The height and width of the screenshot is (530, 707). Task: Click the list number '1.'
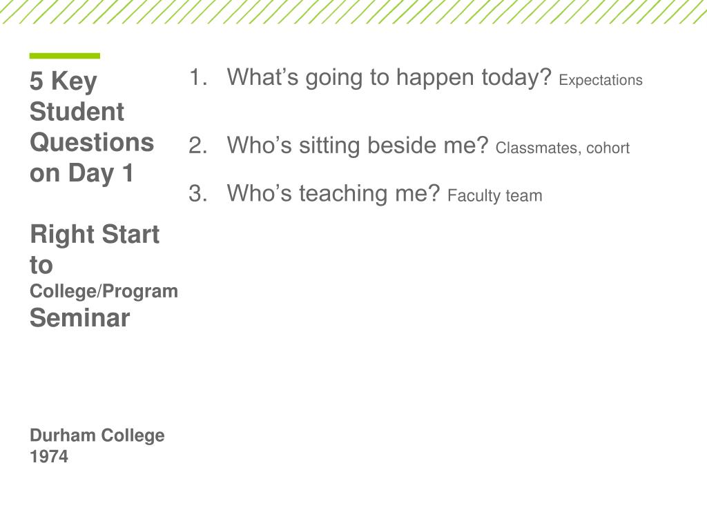click(198, 77)
